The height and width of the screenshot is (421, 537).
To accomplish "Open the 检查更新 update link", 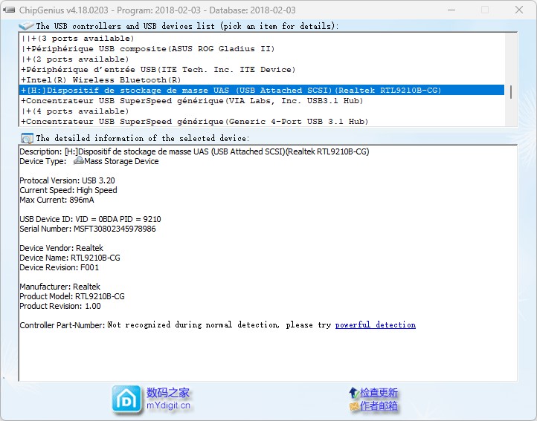I will [x=379, y=392].
